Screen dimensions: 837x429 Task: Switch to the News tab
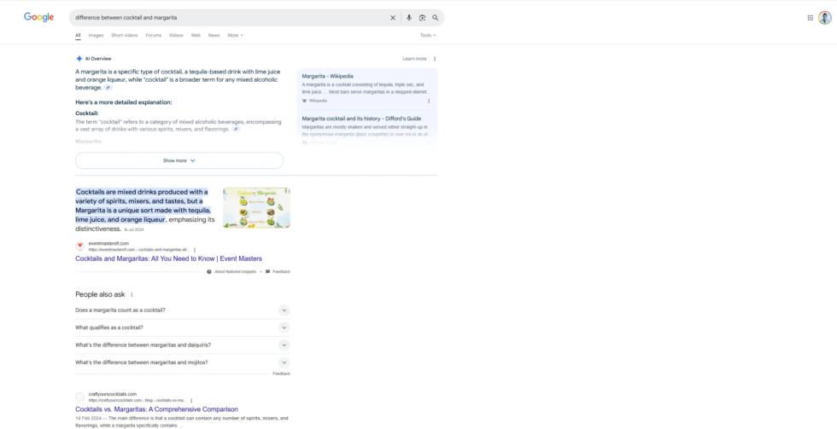[x=214, y=35]
